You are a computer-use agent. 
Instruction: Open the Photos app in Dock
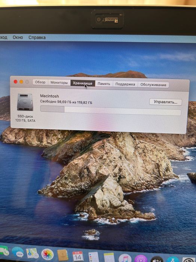tap(48, 255)
